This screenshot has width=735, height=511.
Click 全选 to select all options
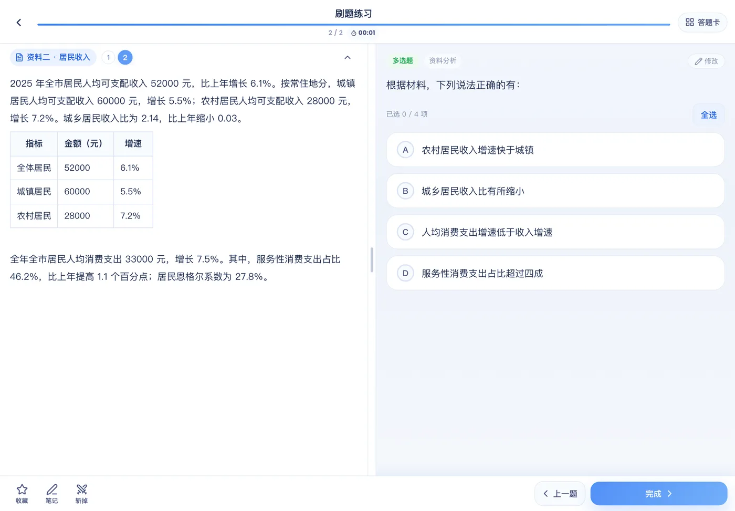point(709,115)
